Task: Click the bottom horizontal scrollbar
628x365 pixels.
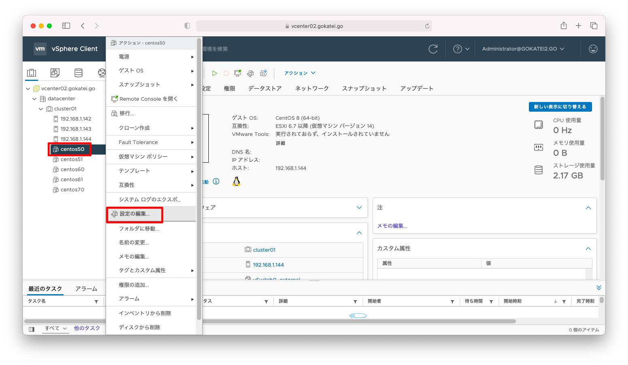Action: click(270, 321)
